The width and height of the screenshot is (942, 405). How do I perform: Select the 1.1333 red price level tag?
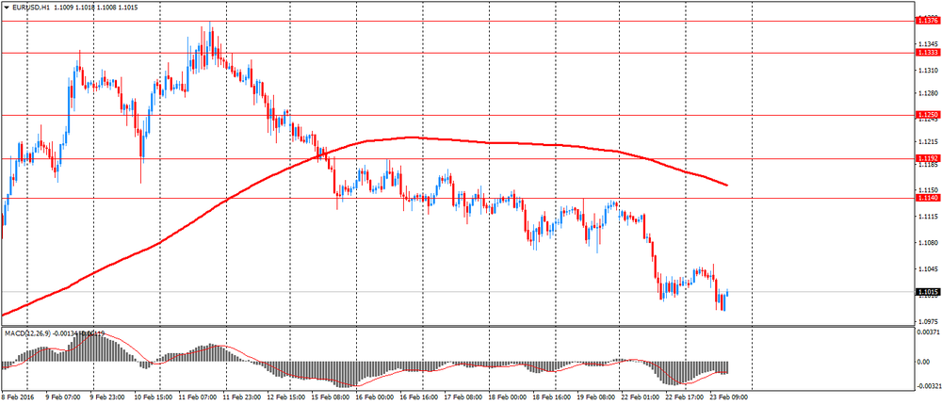(x=927, y=53)
